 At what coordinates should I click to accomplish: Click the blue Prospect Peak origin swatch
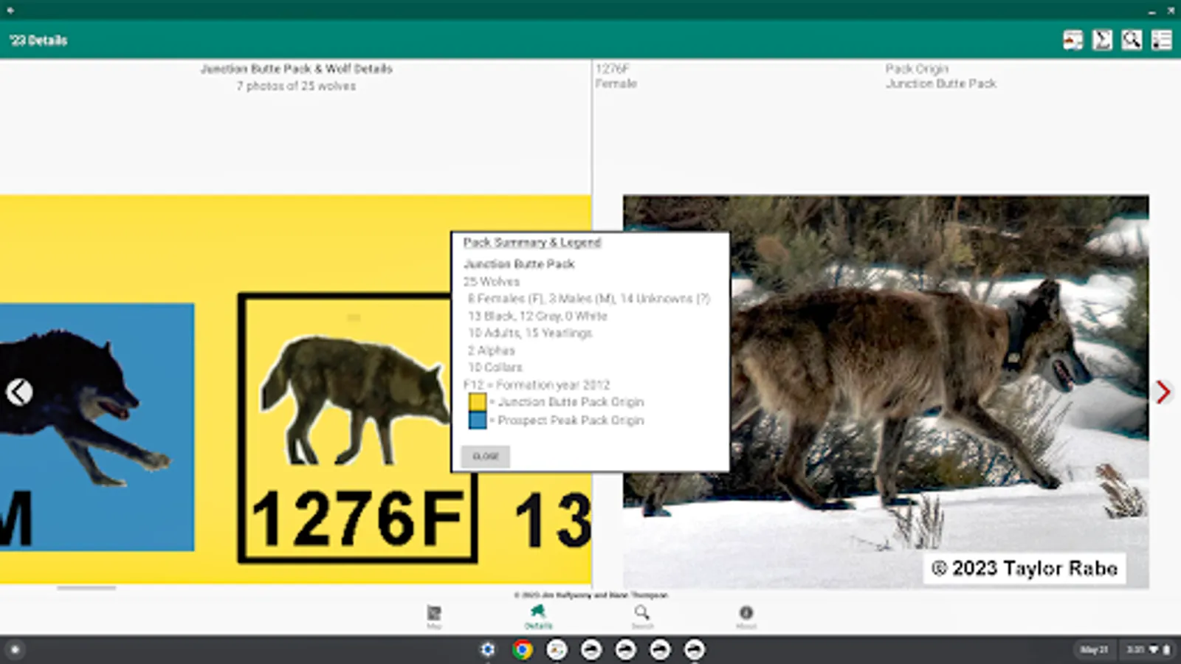click(x=478, y=421)
